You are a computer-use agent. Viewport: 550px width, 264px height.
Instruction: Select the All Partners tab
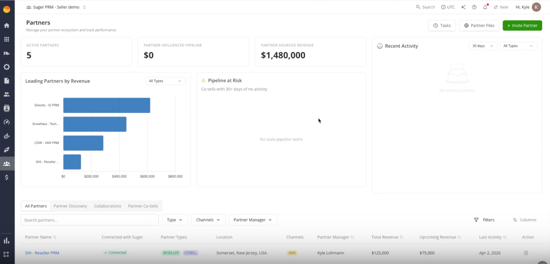coord(36,206)
